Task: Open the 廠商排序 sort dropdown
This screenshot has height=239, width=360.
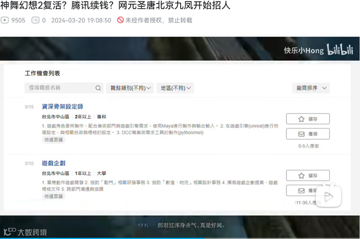Action: pos(311,88)
